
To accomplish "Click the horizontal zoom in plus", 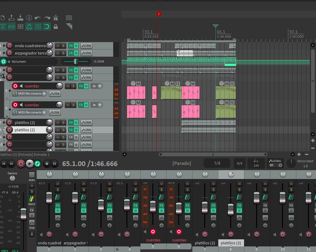I will 299,154.
